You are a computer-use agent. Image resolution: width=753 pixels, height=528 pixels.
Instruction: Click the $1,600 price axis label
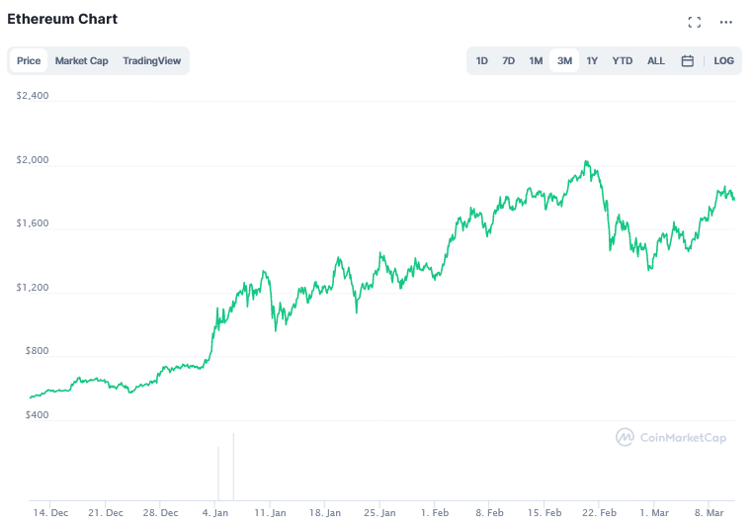pos(33,222)
